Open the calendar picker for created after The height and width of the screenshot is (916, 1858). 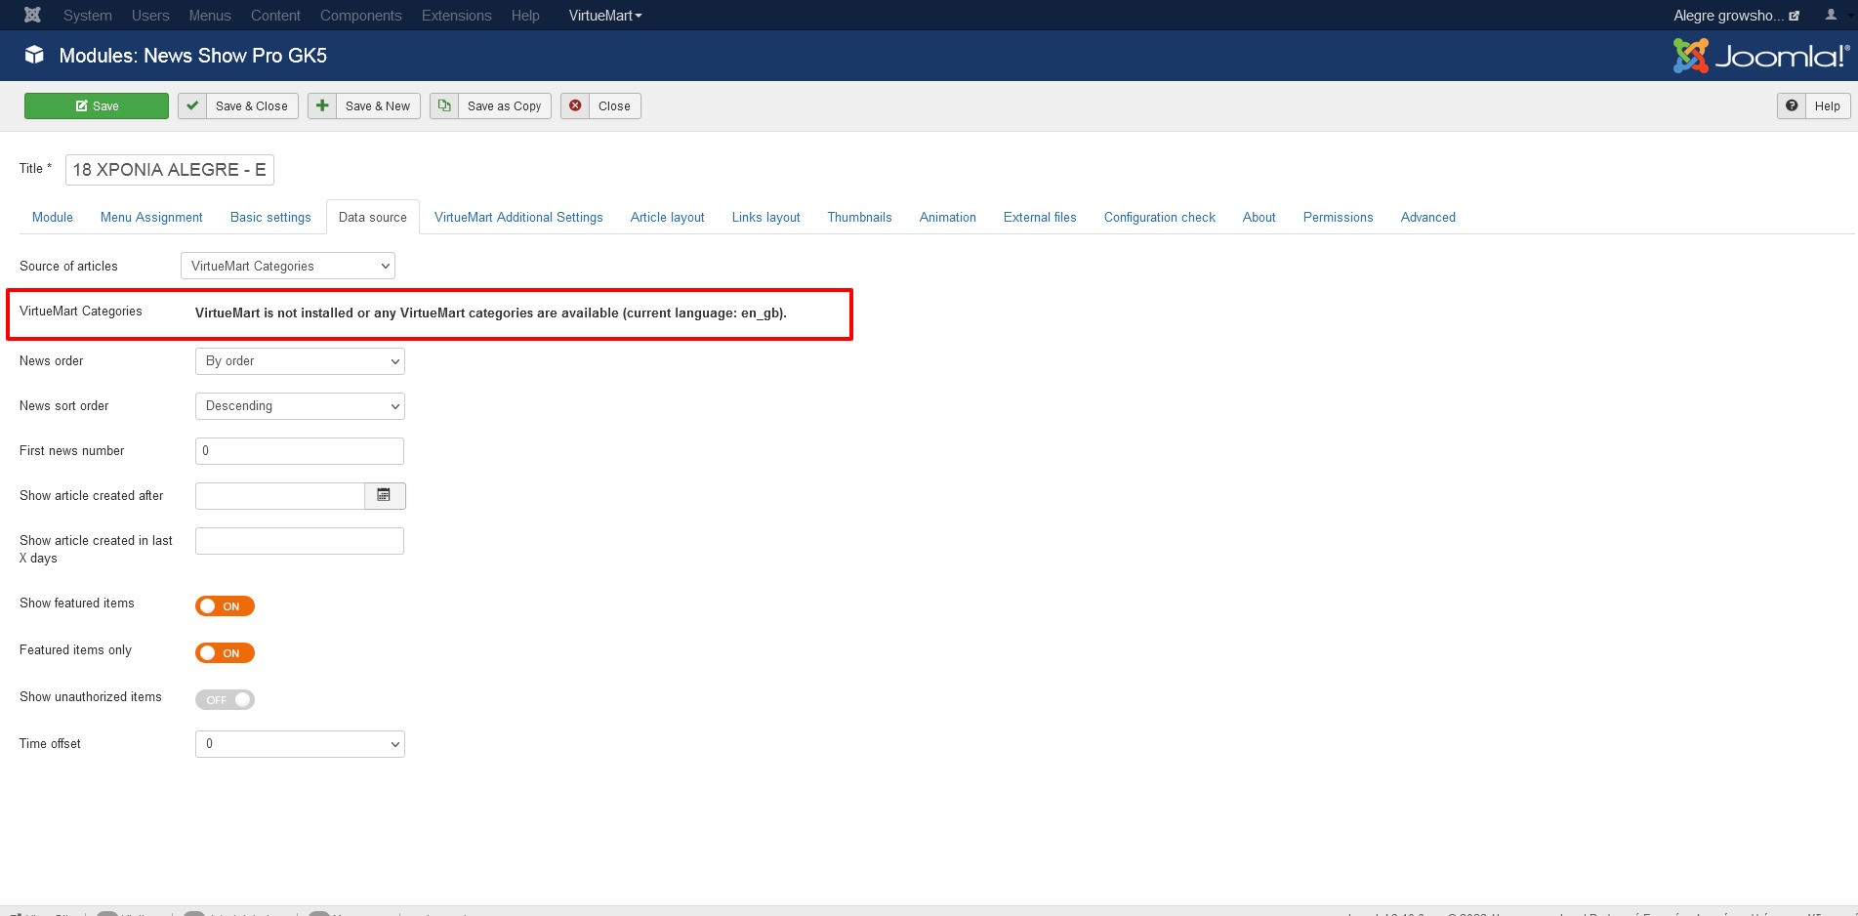click(x=385, y=496)
